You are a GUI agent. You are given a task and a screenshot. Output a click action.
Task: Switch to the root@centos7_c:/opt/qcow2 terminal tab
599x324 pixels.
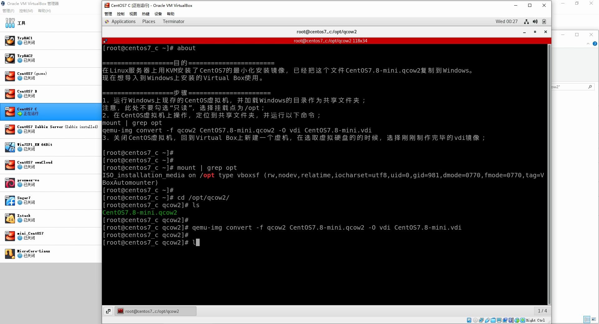click(x=156, y=311)
